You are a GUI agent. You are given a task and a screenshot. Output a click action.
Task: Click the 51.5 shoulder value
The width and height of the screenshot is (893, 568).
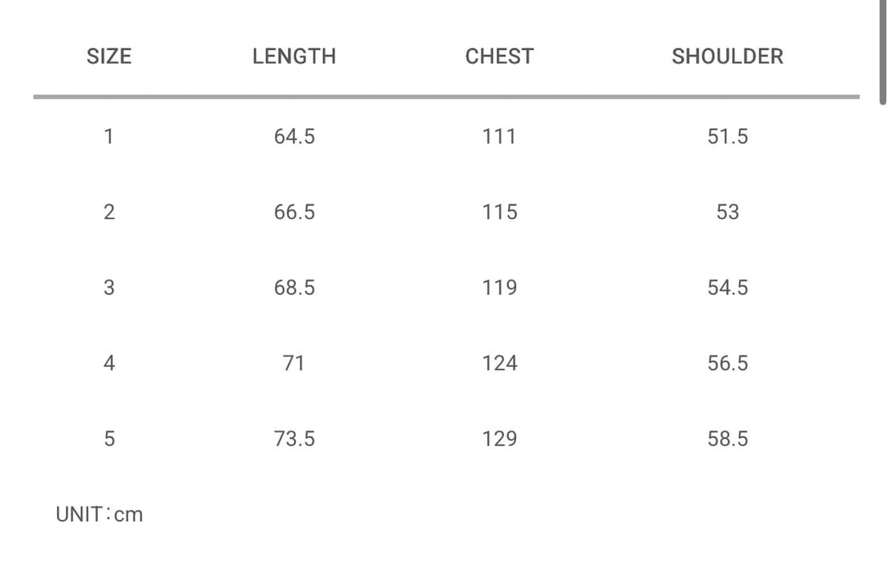[727, 137]
